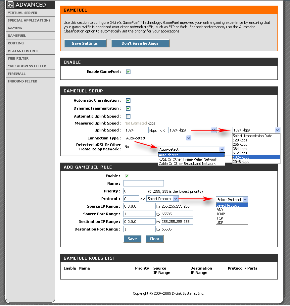The width and height of the screenshot is (290, 306).
Task: Open the Select Protocol dropdown beside Protocol field
Action: coord(163,199)
